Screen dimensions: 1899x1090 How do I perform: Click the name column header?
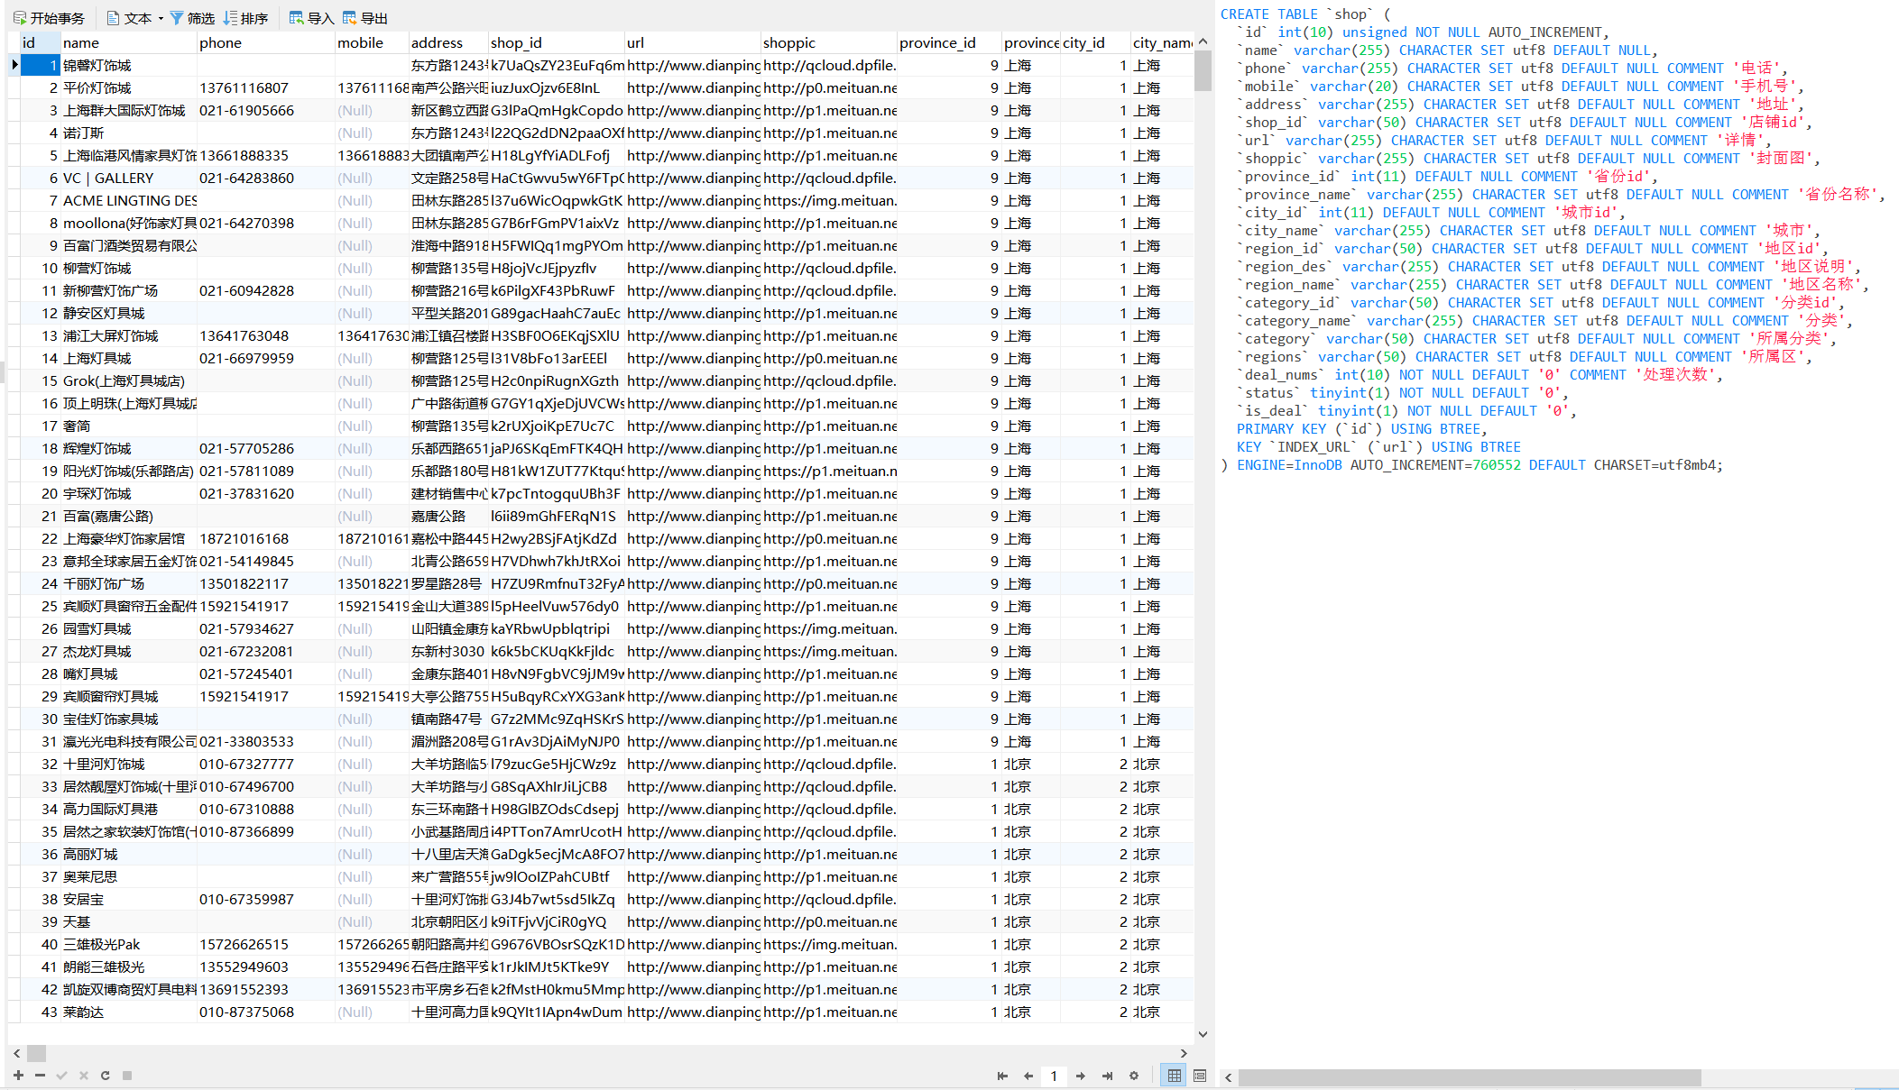point(129,42)
